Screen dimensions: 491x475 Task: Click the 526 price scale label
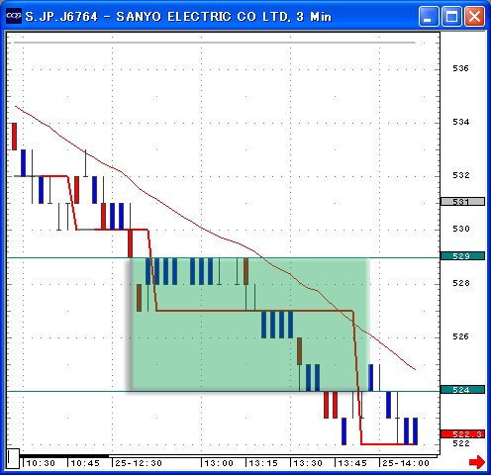click(x=460, y=336)
